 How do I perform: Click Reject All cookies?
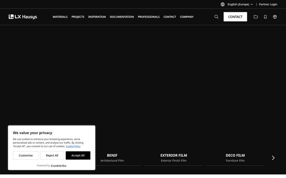coord(52,155)
